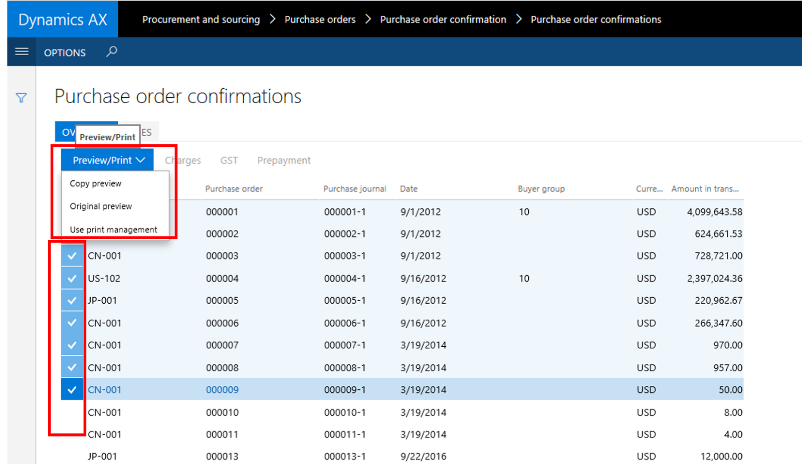Click the Dynamics AX logo

click(x=62, y=19)
